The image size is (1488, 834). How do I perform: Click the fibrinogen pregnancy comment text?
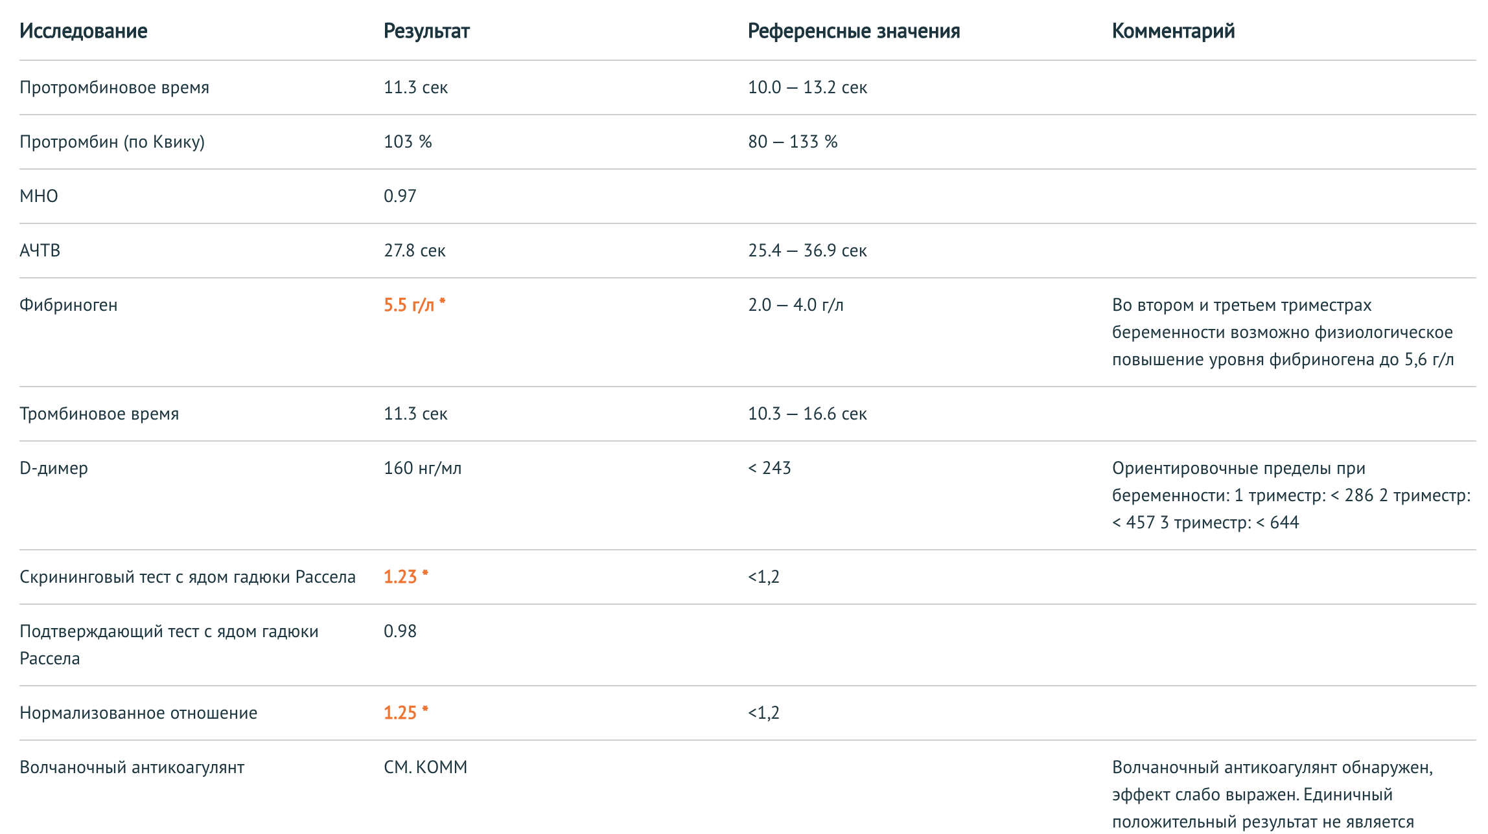coord(1283,332)
